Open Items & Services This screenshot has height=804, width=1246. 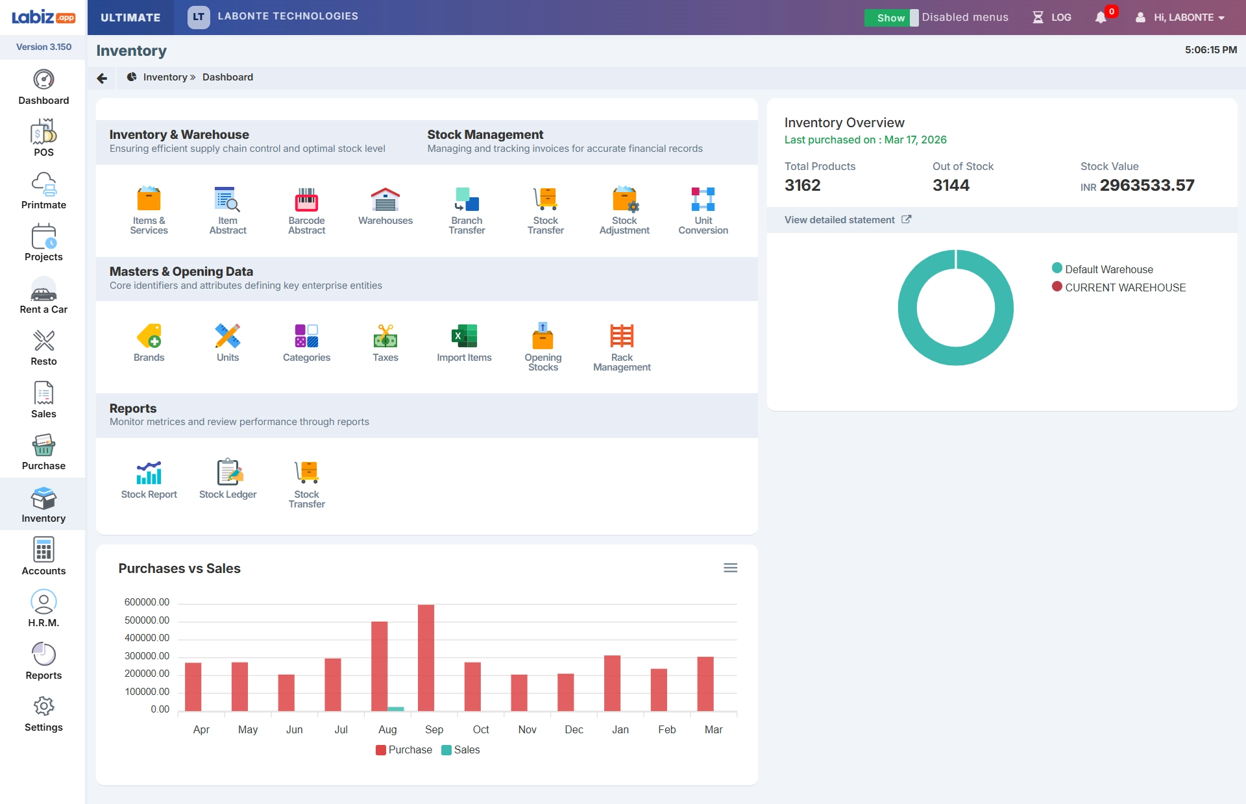click(149, 210)
